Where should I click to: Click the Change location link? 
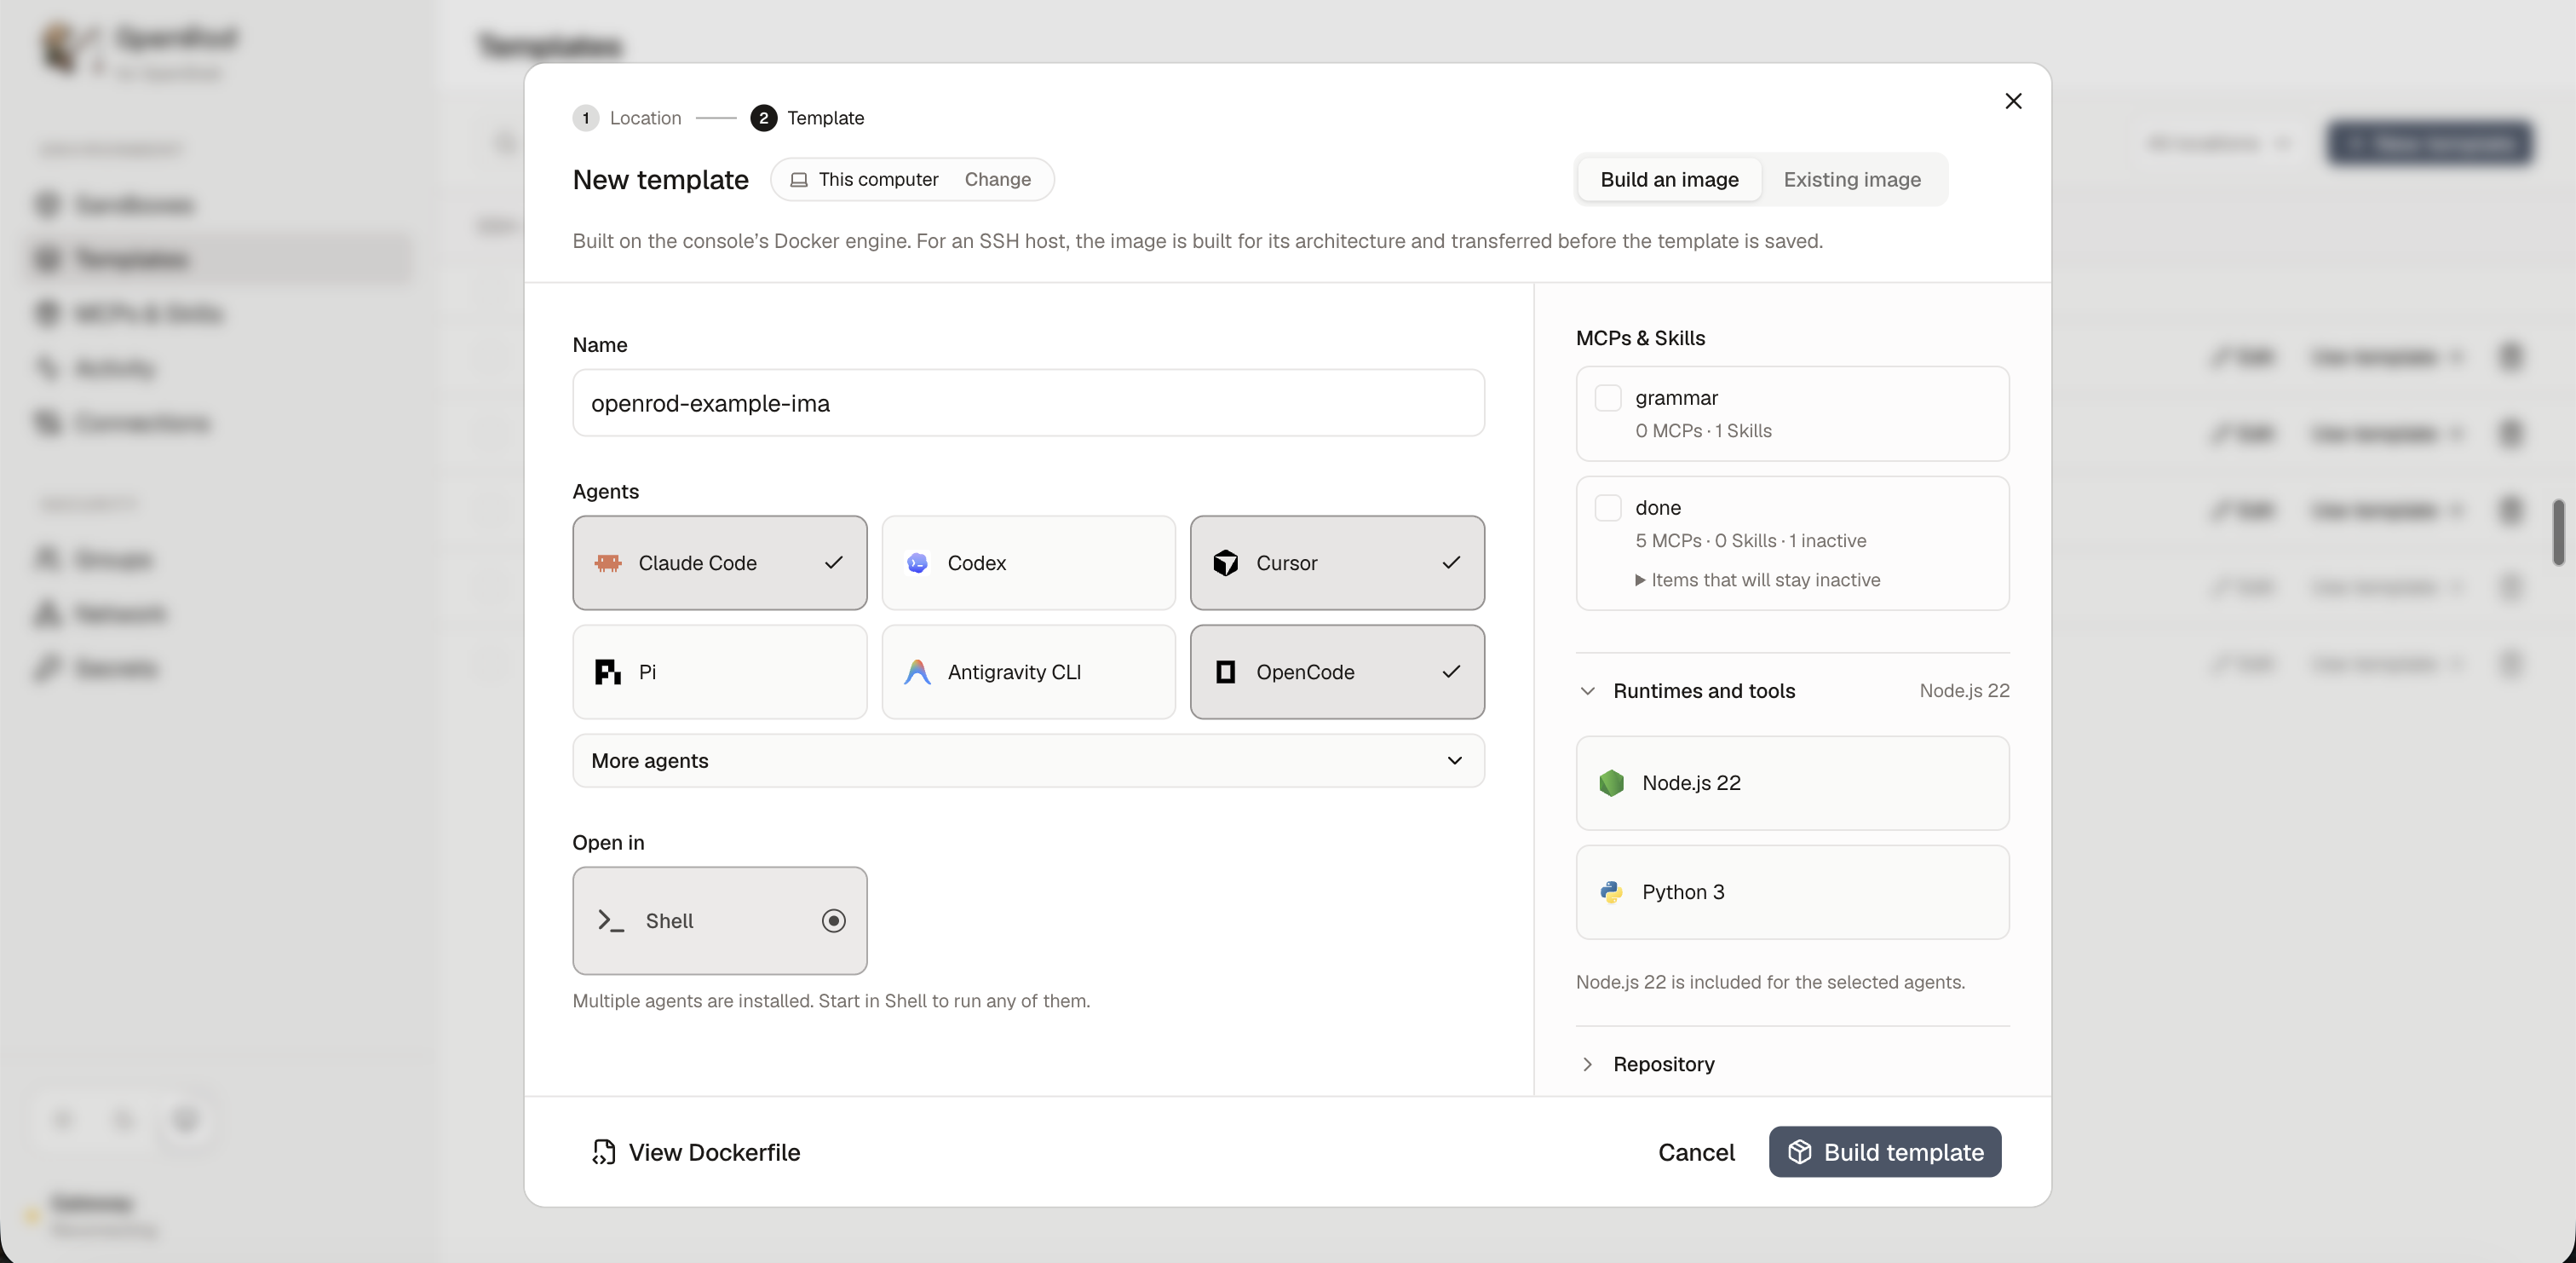[x=997, y=180]
